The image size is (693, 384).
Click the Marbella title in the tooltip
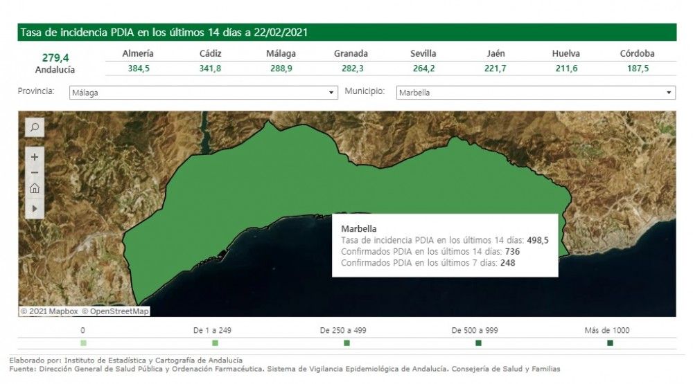pyautogui.click(x=359, y=228)
